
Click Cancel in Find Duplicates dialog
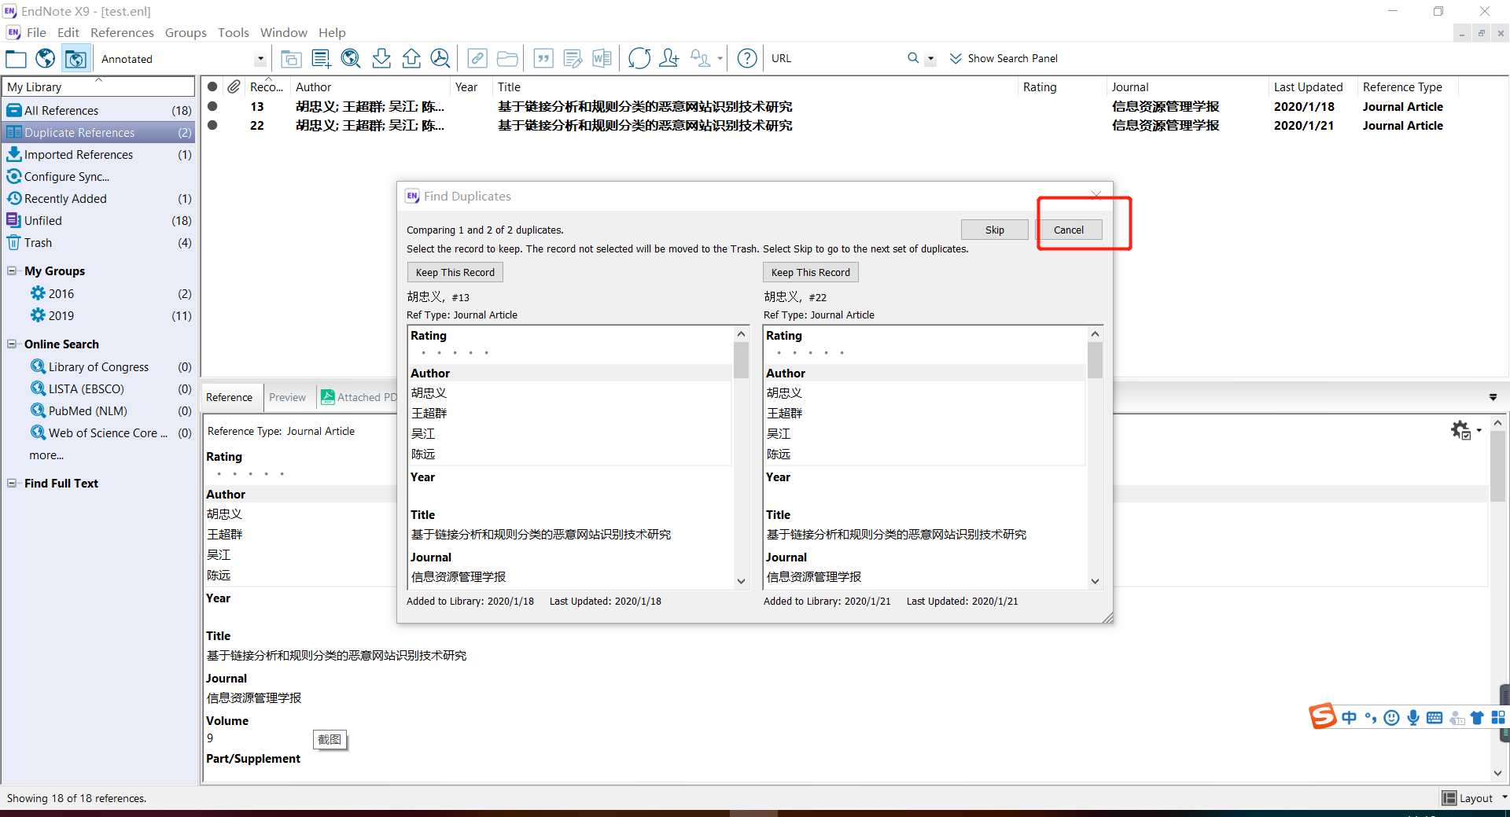(x=1068, y=230)
